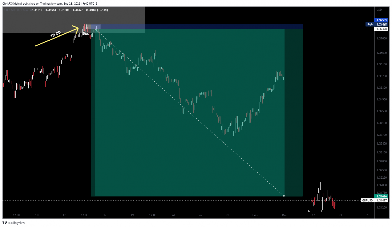
Task: Click the white GBPUSD 1.31497 last price label
Action: 375,200
